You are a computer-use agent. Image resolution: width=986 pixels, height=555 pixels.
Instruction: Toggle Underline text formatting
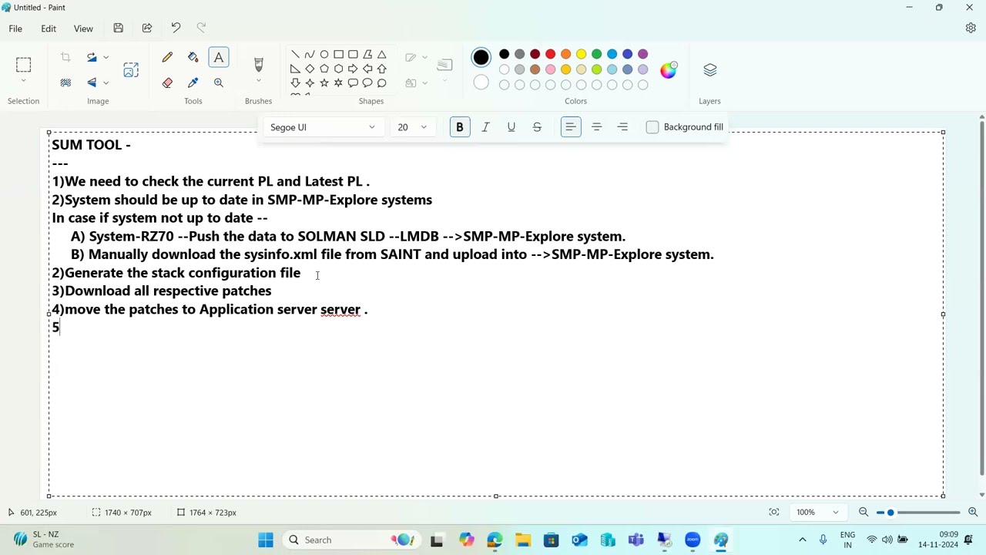[x=511, y=127]
